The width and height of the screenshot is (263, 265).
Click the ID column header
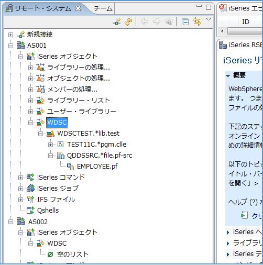pyautogui.click(x=246, y=22)
